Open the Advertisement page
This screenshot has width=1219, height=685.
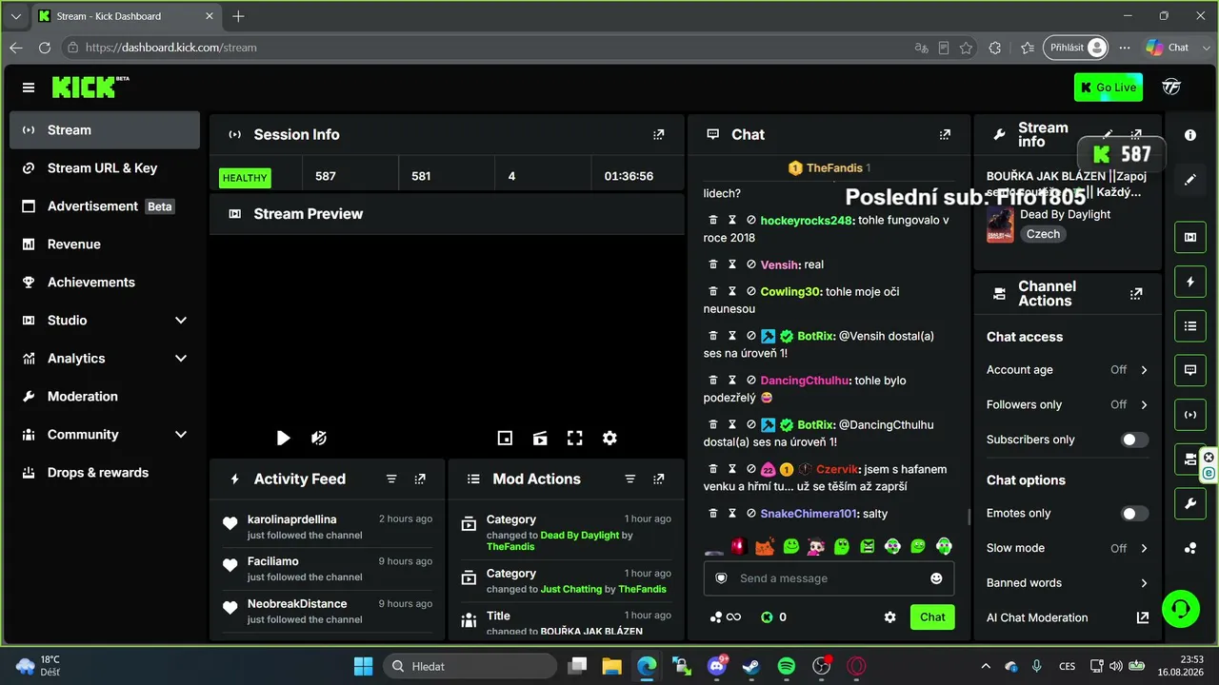point(105,206)
